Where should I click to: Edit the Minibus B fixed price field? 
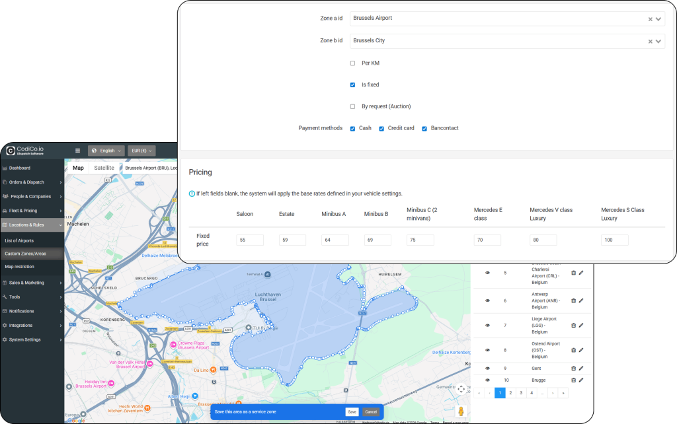tap(378, 240)
